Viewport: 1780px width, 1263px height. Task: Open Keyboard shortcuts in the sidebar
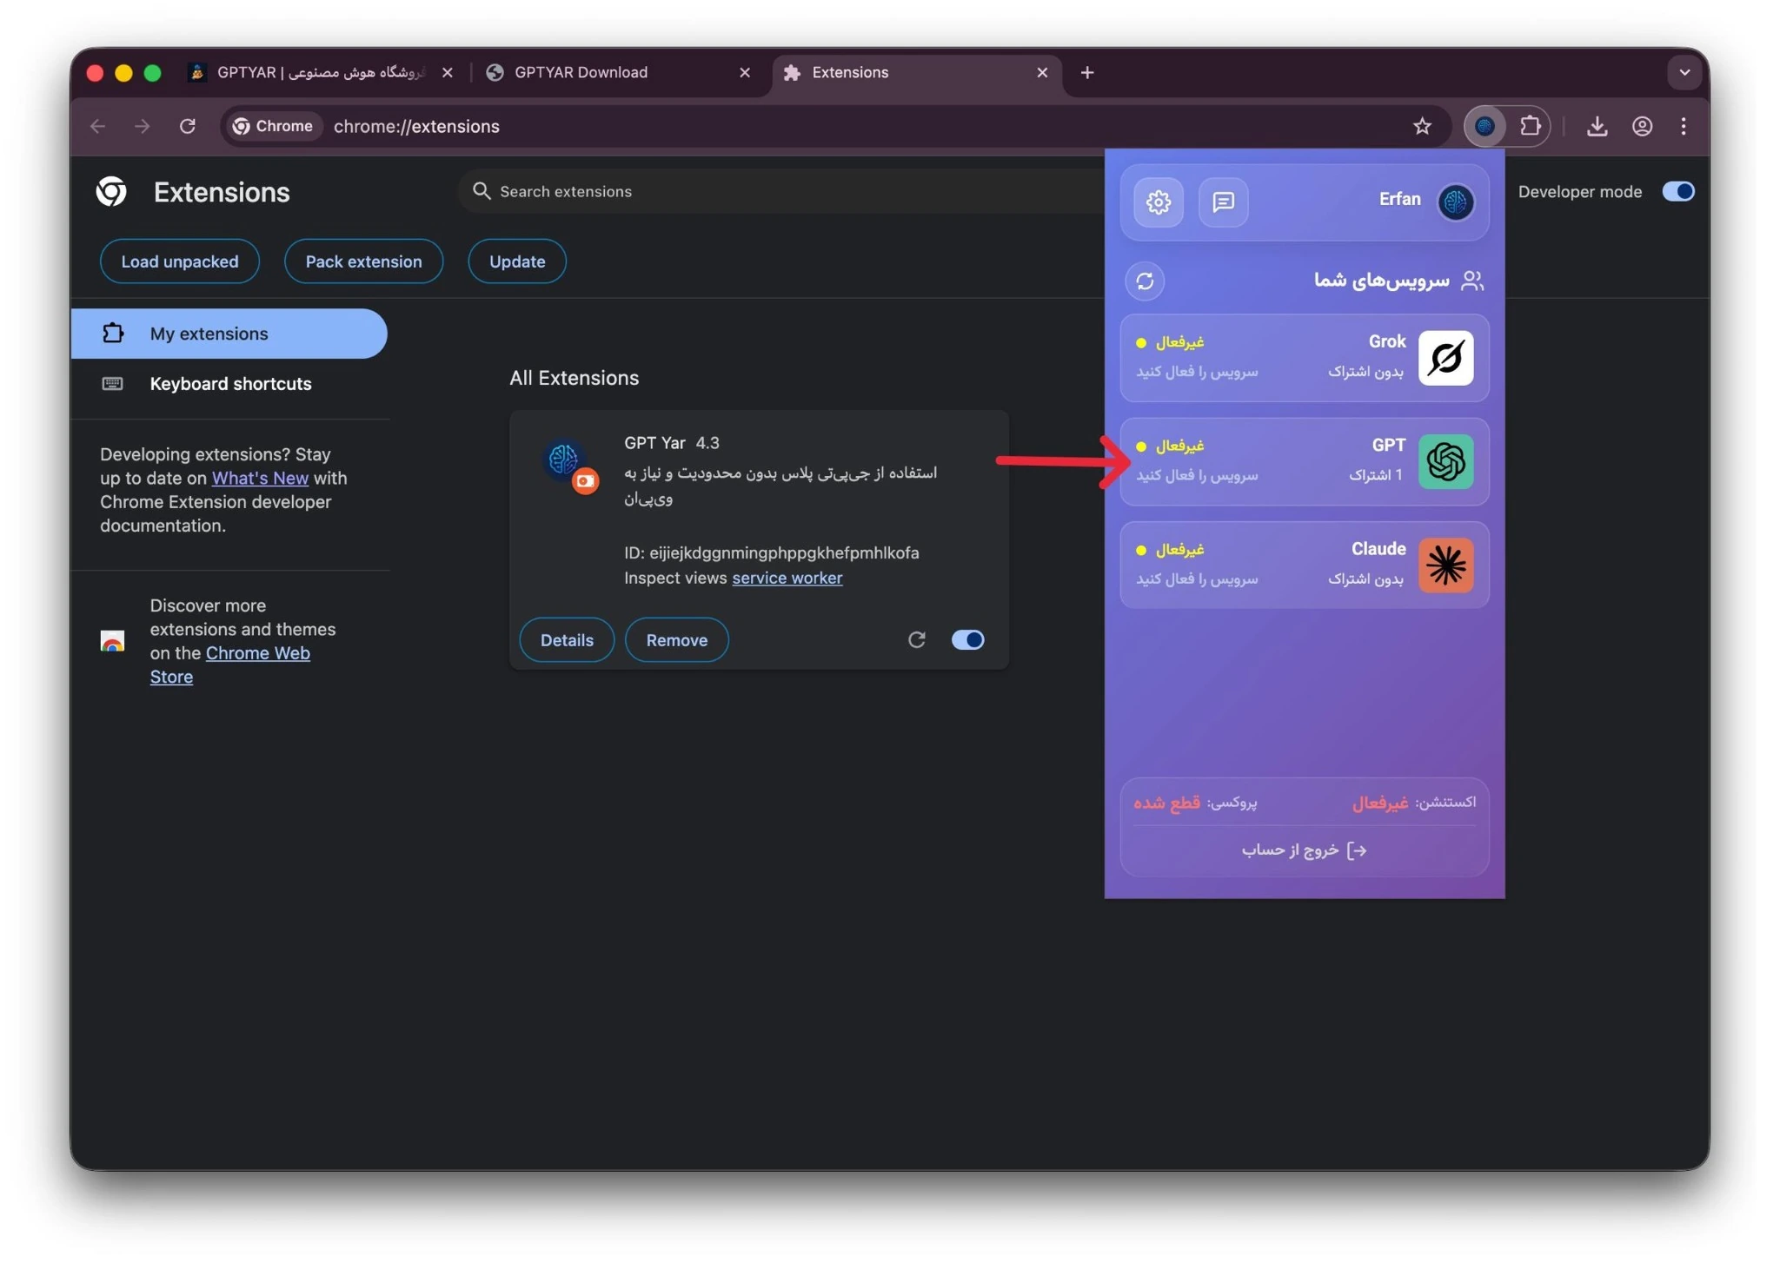pos(229,384)
